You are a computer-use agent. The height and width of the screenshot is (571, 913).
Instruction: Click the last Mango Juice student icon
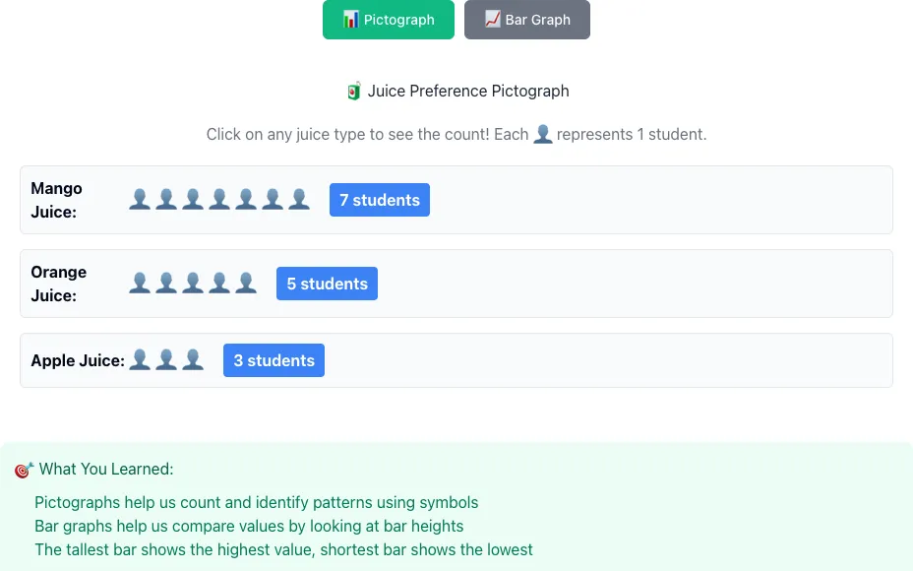pos(299,199)
